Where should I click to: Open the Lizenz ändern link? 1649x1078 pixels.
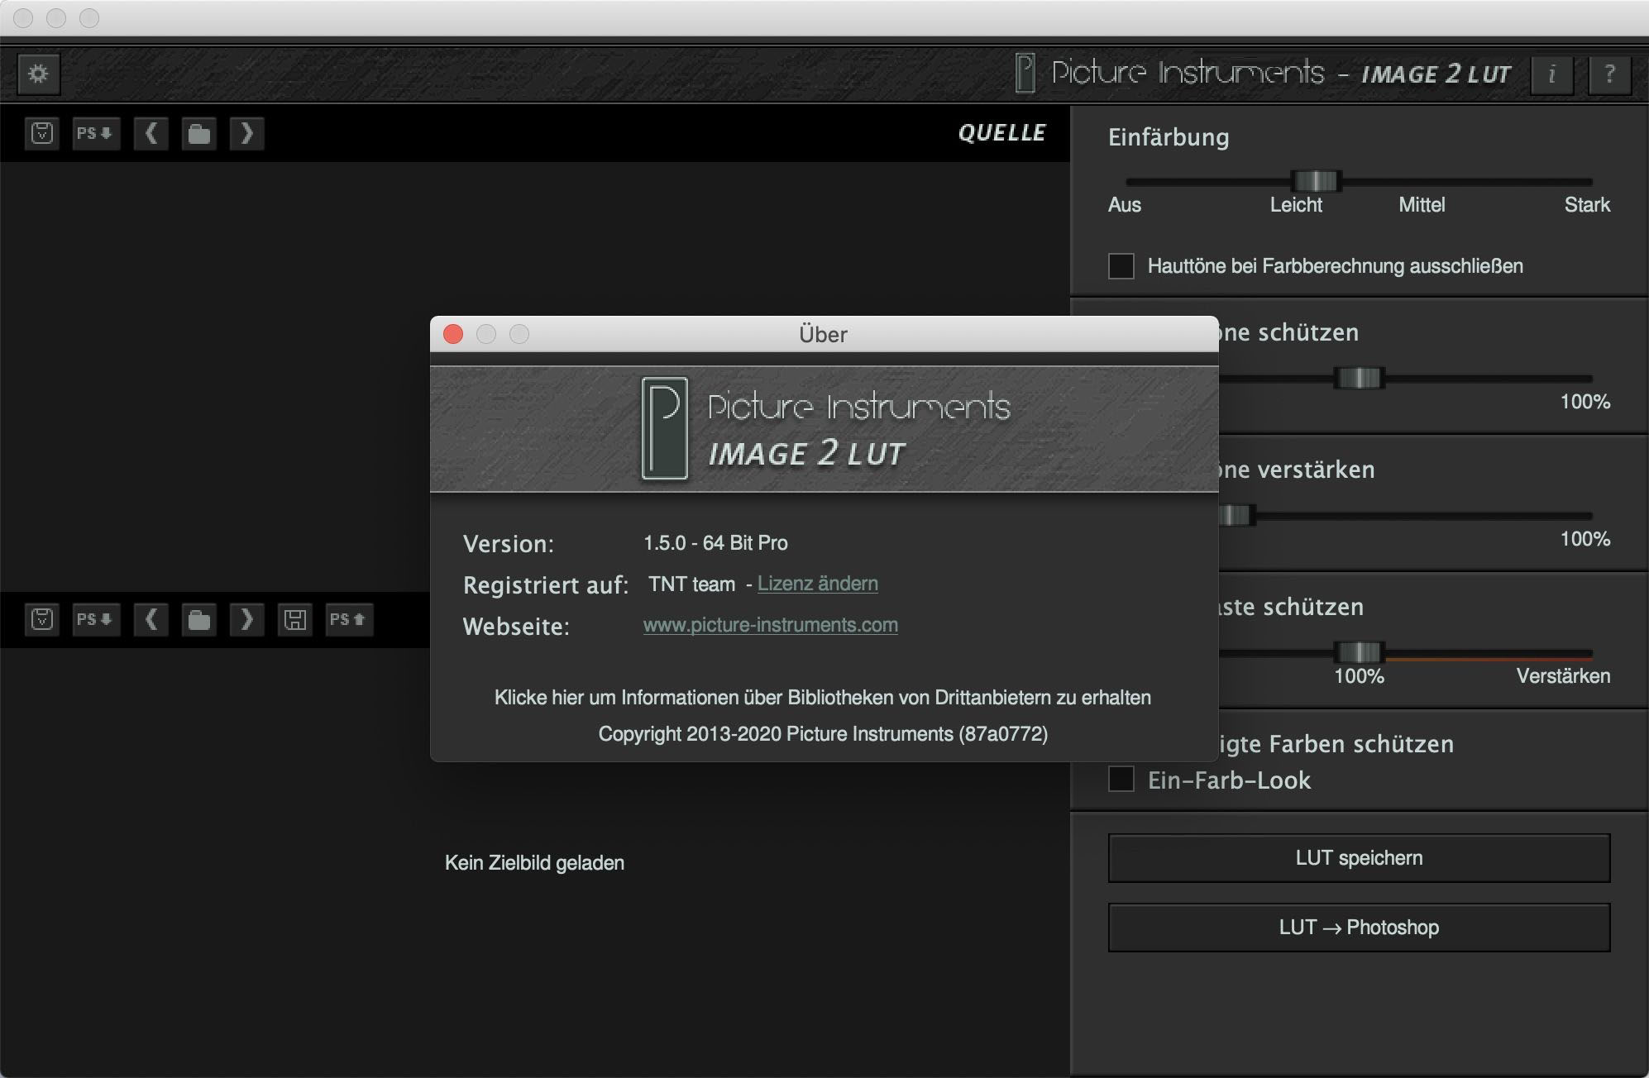click(x=817, y=584)
